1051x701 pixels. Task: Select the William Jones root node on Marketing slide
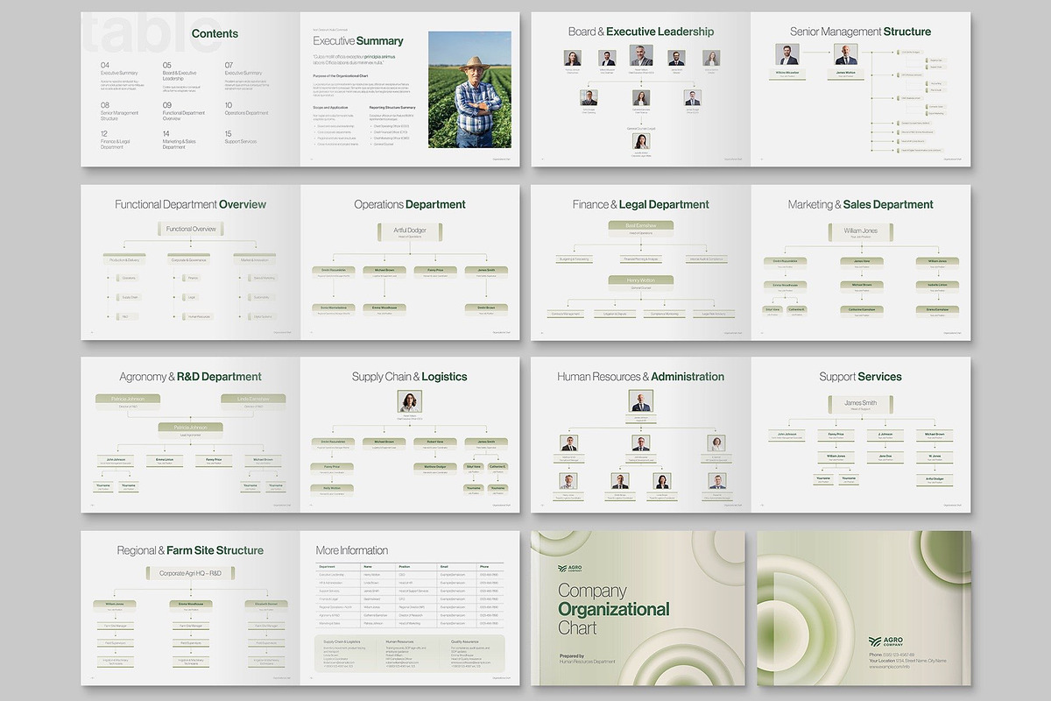pos(862,230)
